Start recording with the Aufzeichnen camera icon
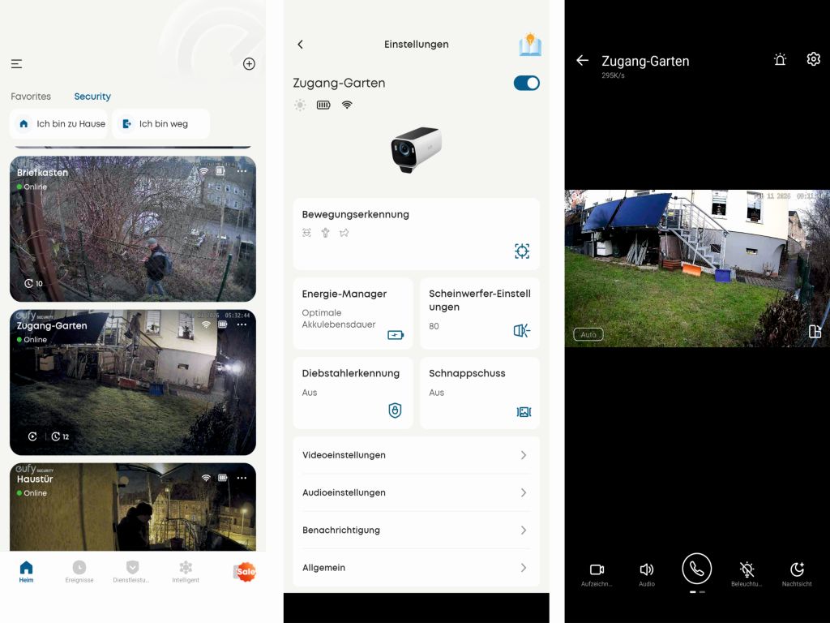Screen dimensions: 830x623 click(597, 570)
